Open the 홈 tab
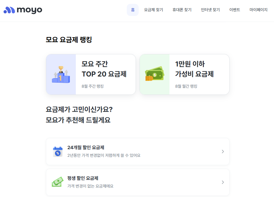274x197 pixels. click(132, 9)
